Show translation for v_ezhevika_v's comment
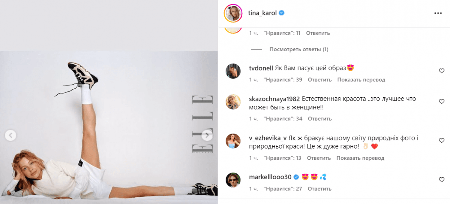This screenshot has width=450, height=204. click(x=360, y=158)
